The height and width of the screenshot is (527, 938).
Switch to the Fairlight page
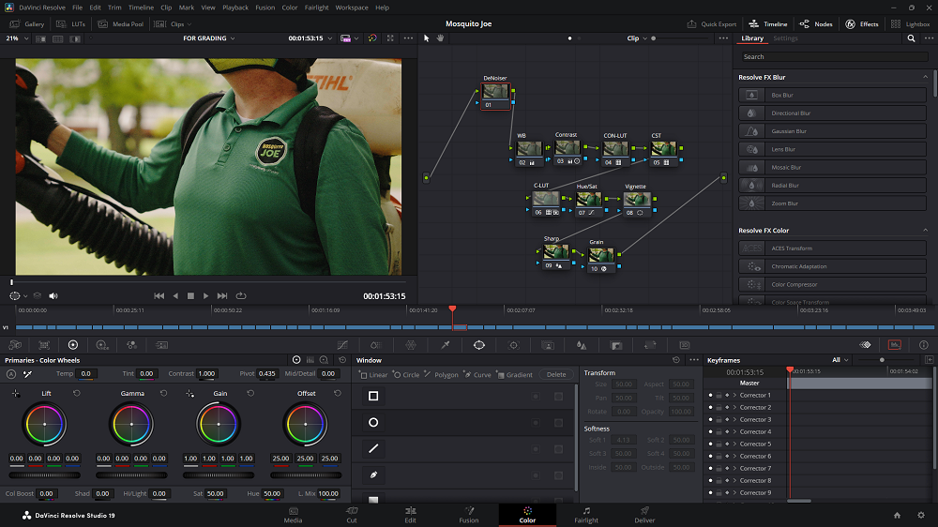pos(586,514)
